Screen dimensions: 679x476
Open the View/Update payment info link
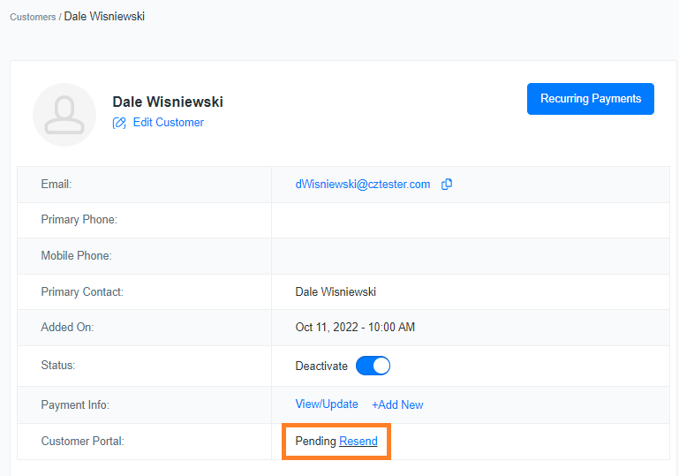tap(327, 404)
